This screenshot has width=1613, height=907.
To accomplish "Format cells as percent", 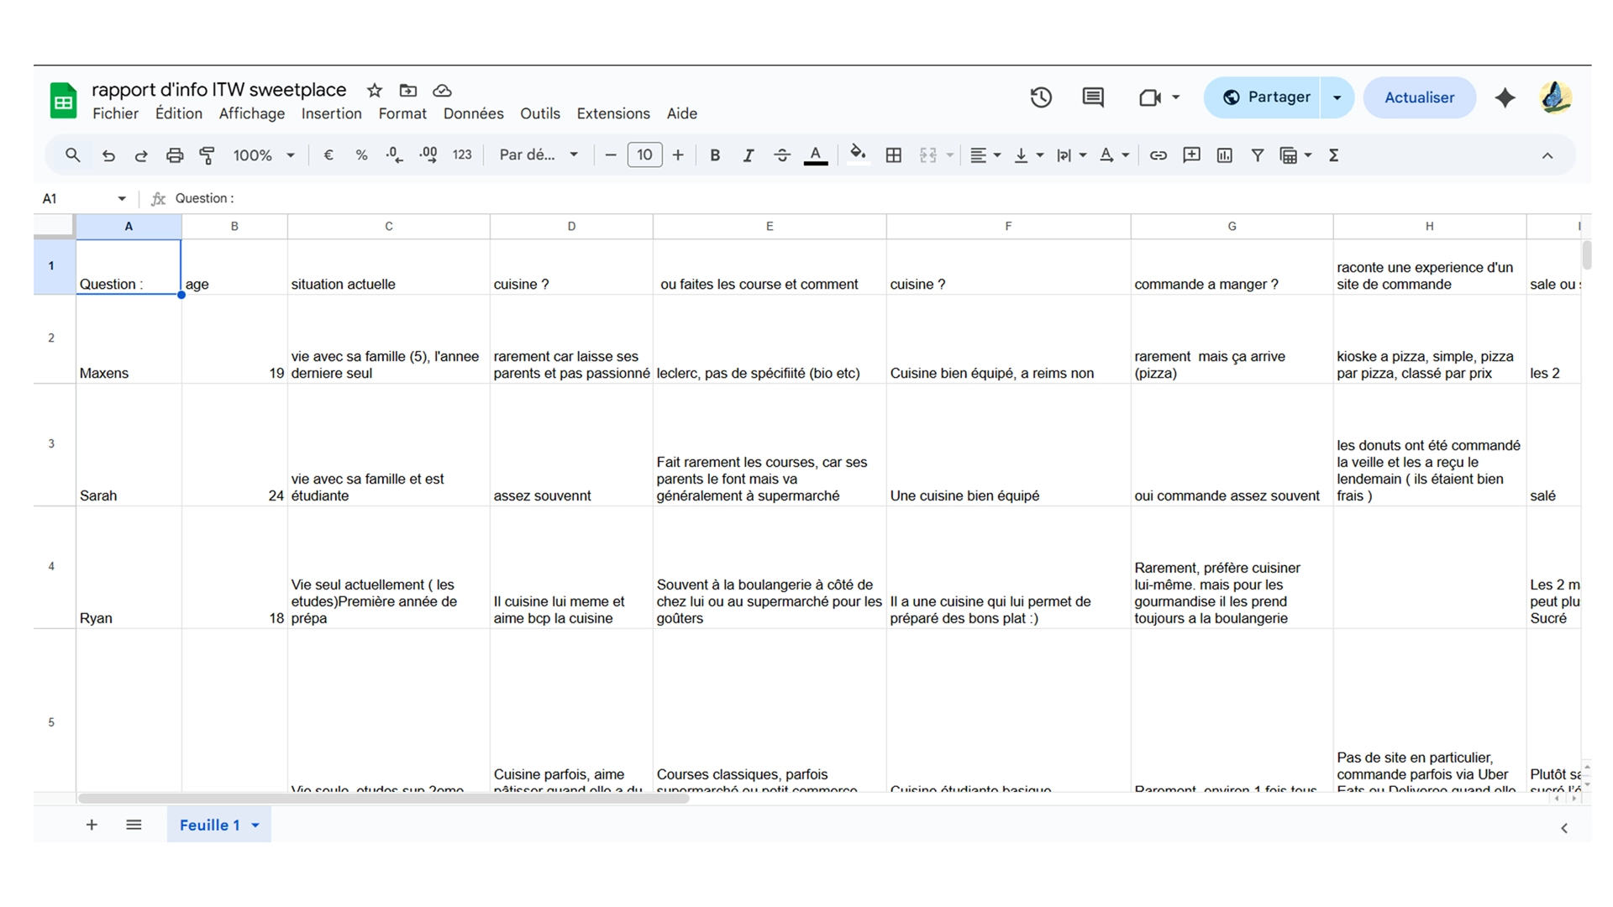I will [361, 155].
